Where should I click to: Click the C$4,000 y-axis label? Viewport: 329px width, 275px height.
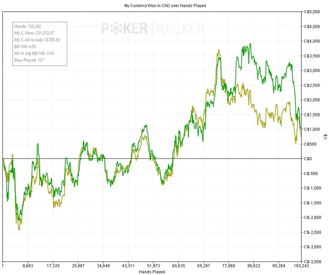point(312,41)
